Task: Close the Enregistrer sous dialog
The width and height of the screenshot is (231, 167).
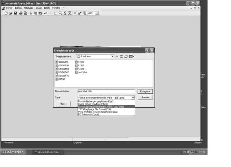Action: click(152, 50)
